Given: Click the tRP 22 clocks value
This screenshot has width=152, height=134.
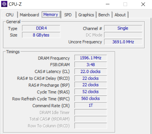Looking at the screenshot, I should click(91, 85).
